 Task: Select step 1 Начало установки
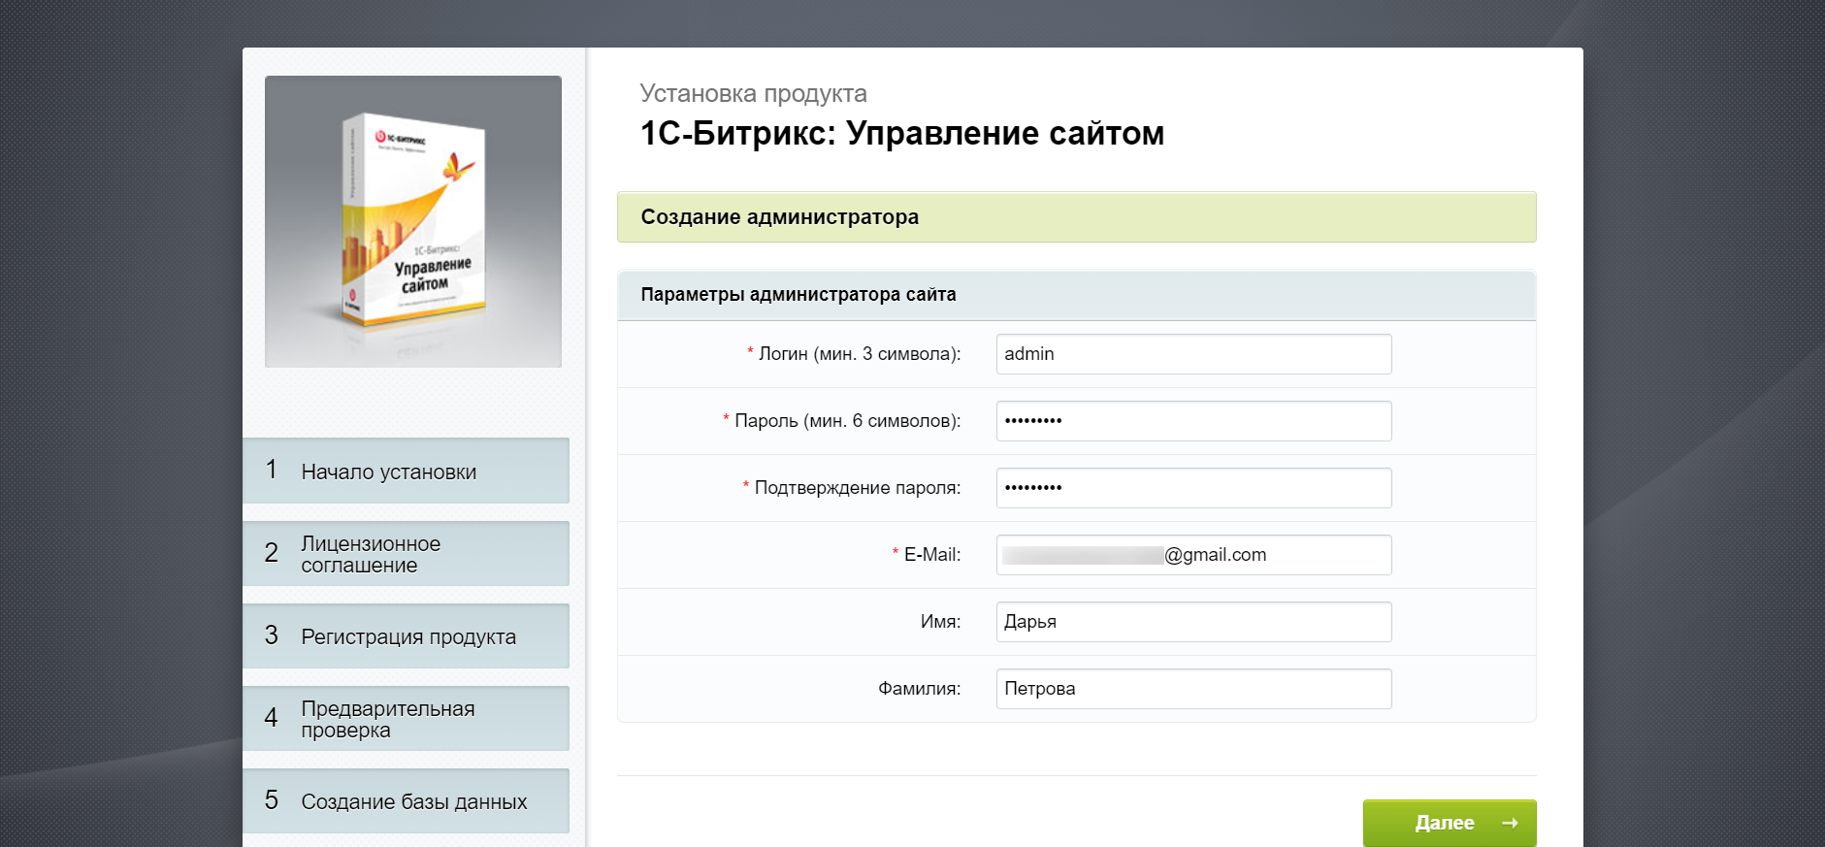(x=406, y=471)
